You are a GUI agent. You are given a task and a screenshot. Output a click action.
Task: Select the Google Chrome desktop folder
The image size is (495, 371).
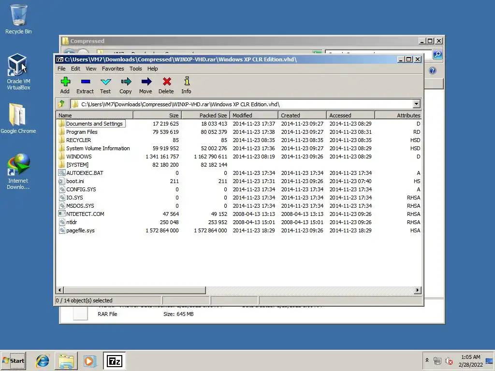tap(18, 118)
